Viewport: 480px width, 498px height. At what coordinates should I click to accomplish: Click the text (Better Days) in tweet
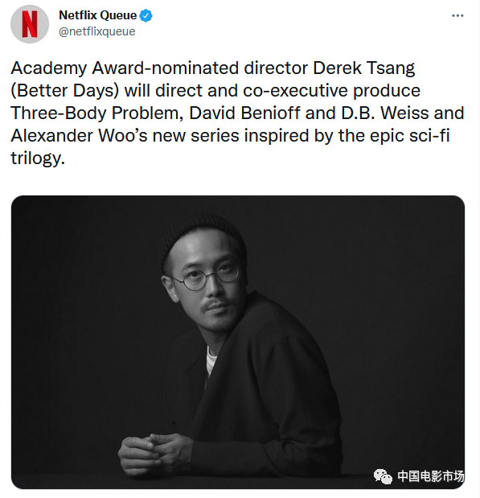click(65, 91)
